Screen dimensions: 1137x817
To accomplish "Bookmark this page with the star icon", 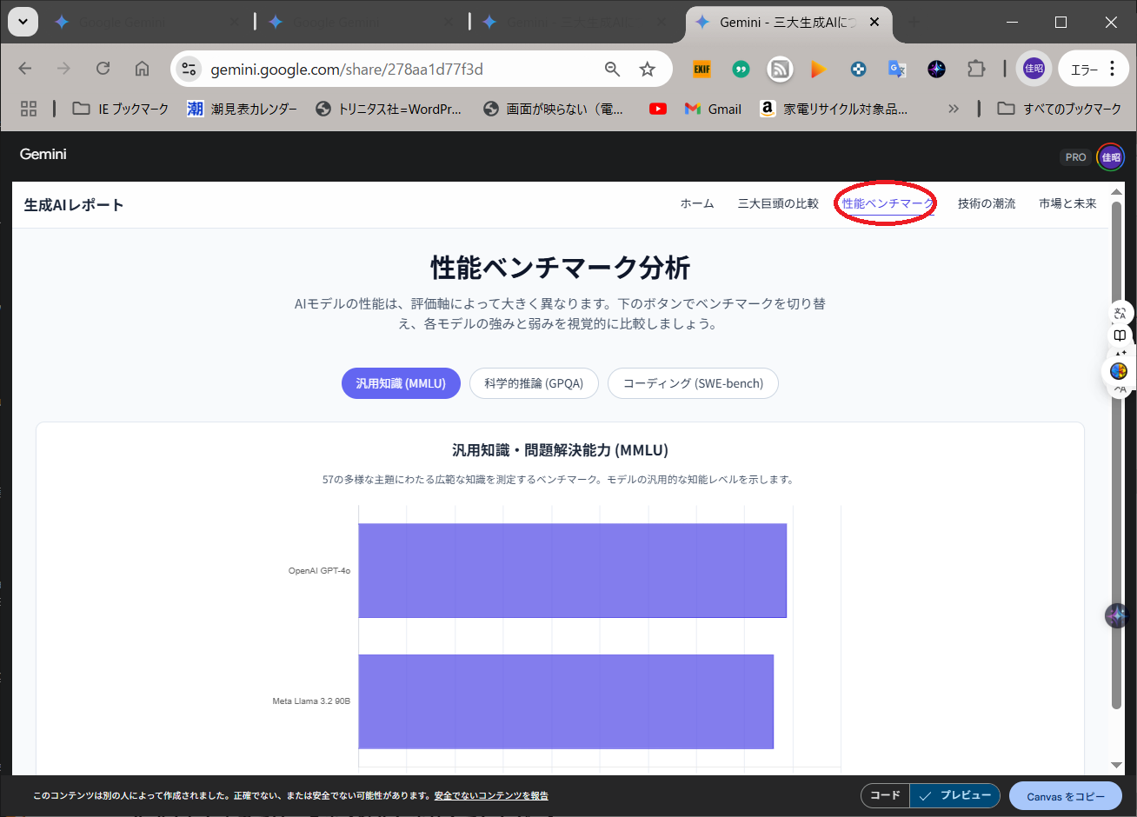I will tap(648, 70).
